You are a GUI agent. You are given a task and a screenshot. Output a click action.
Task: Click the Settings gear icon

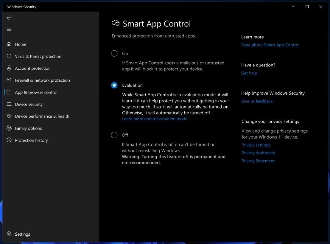pyautogui.click(x=9, y=234)
